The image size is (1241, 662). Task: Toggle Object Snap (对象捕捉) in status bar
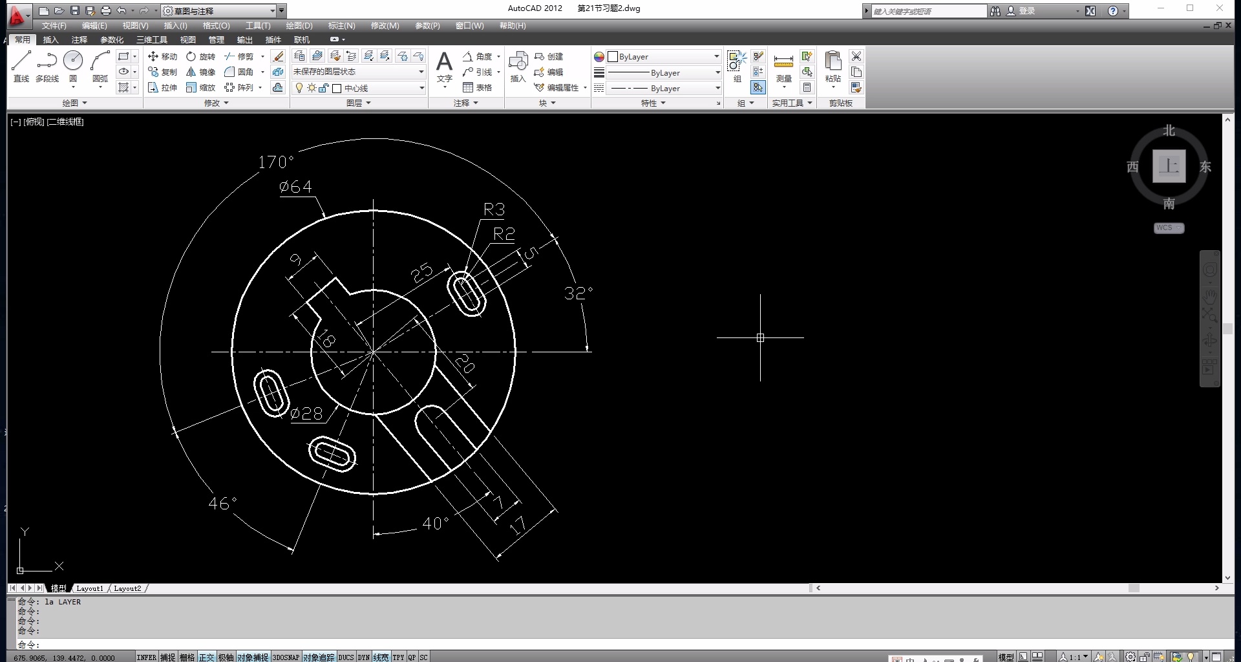(252, 657)
